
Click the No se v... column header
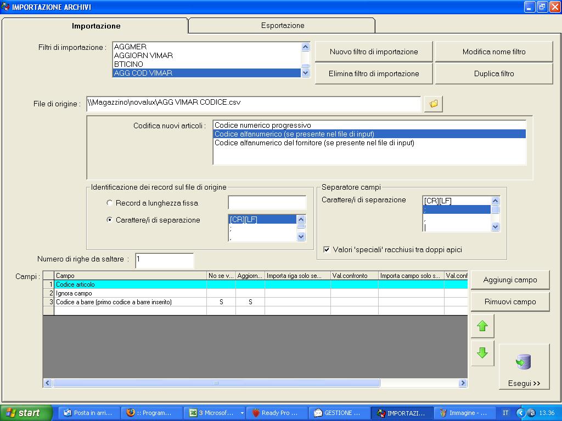tap(221, 276)
